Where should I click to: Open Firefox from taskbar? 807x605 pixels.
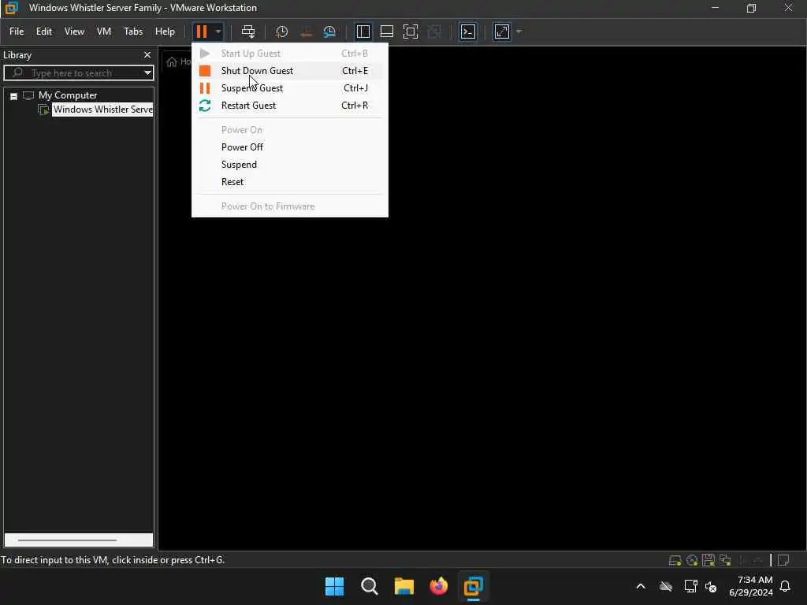click(438, 586)
